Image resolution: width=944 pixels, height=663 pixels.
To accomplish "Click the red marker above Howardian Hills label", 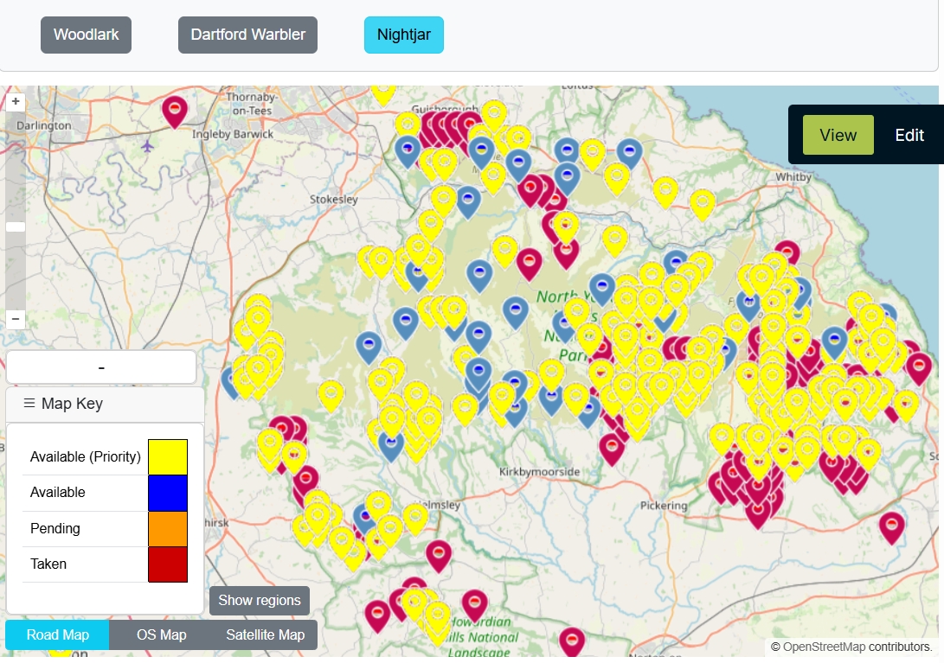I will (474, 604).
